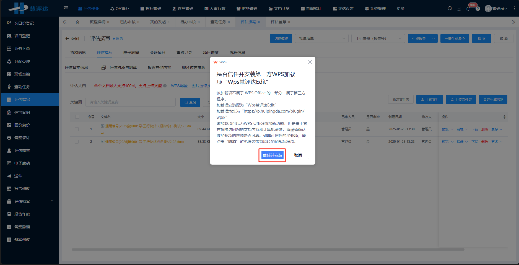The image size is (519, 265).
Task: Click the messages icon in top bar
Action: pos(459,9)
